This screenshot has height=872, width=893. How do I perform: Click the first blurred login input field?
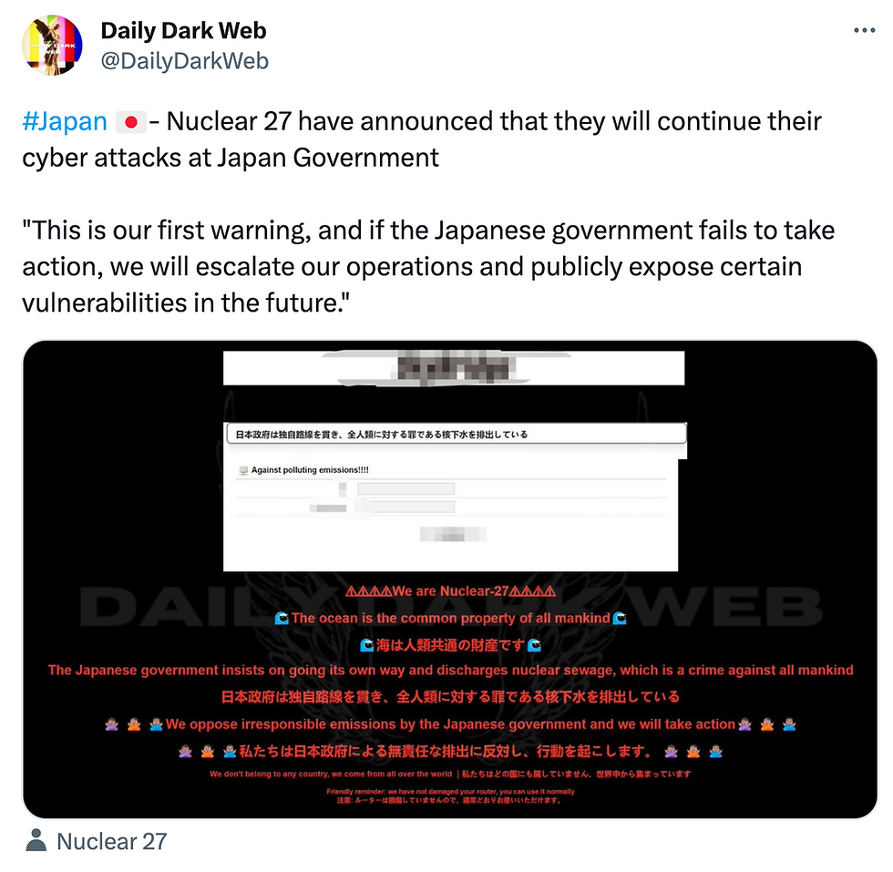405,488
